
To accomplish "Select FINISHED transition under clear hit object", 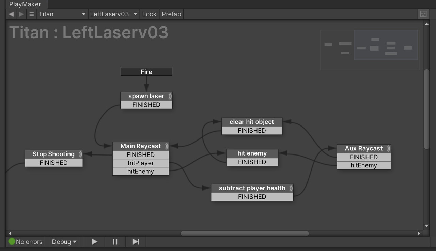I will click(x=252, y=130).
